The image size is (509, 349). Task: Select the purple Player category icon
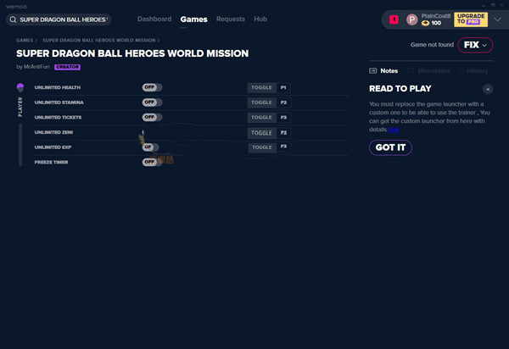click(x=20, y=87)
